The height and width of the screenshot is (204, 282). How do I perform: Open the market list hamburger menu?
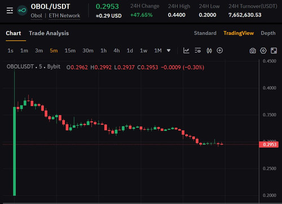[10, 11]
